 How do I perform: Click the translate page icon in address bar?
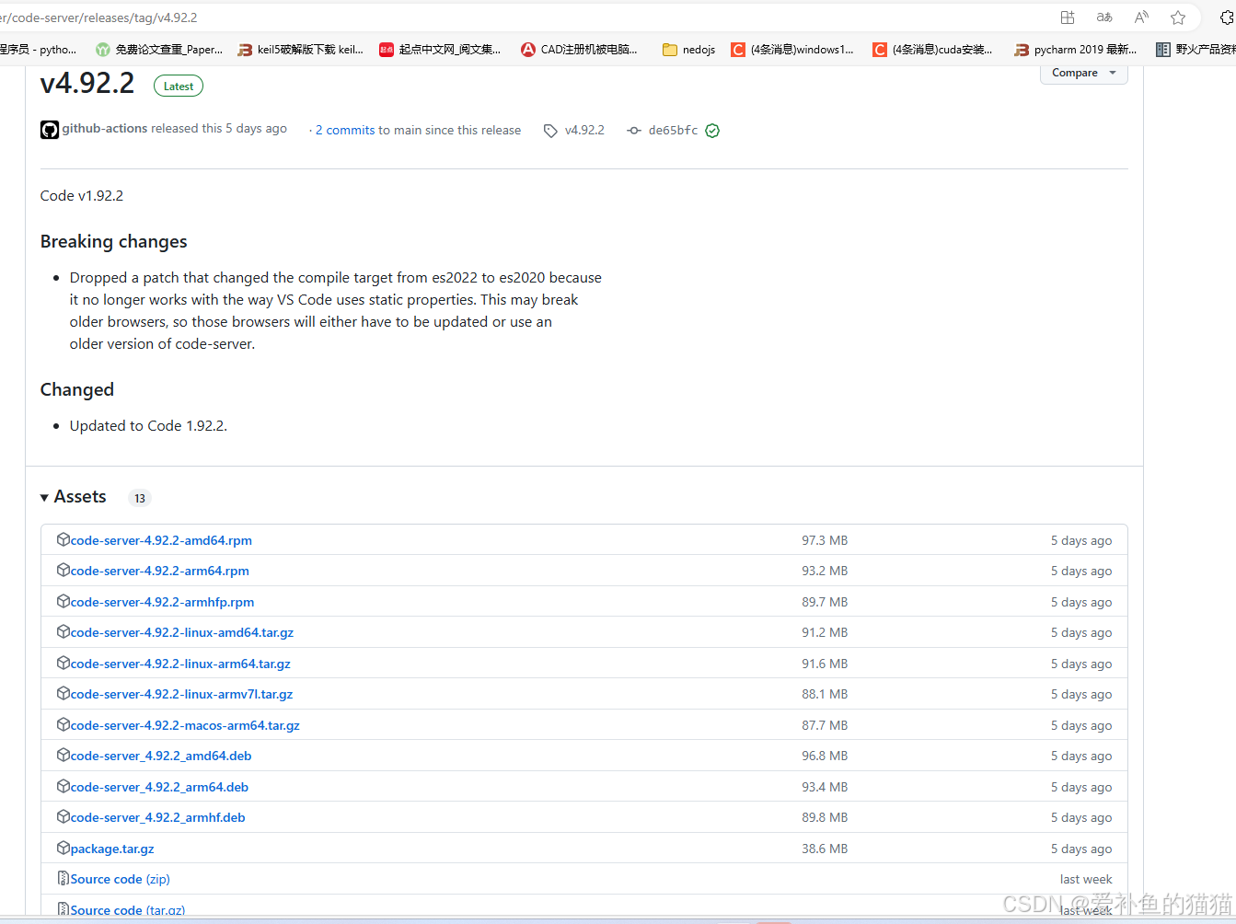click(x=1104, y=17)
